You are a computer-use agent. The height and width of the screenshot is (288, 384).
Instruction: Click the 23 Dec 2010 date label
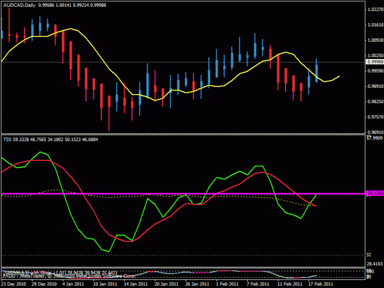(14, 284)
